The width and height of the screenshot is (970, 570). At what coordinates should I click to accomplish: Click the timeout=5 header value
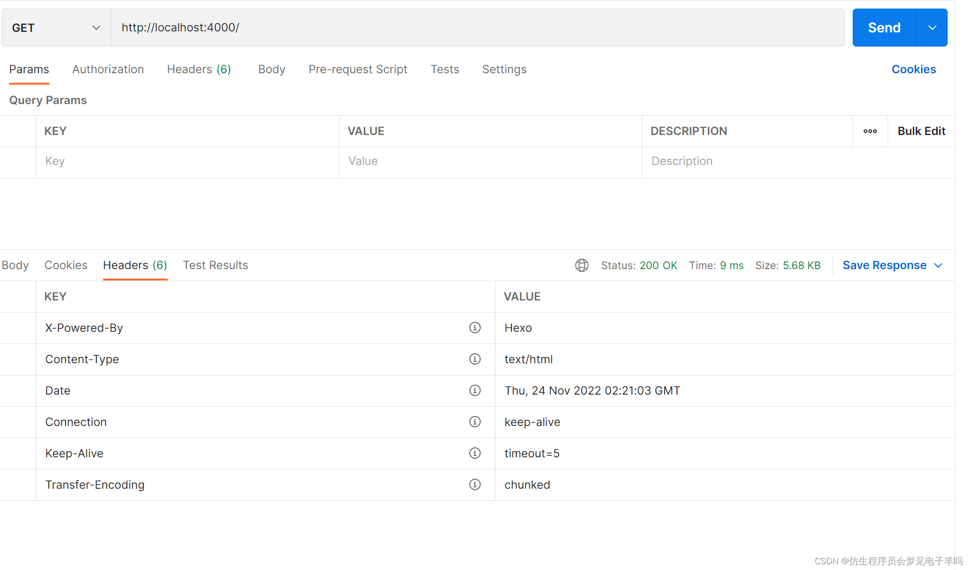click(532, 454)
